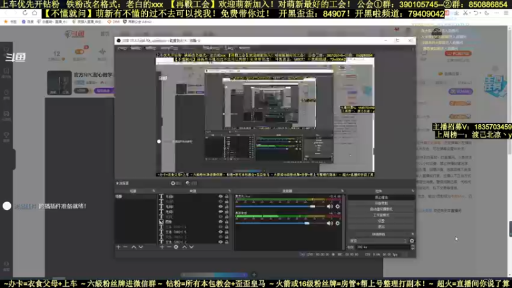Click the undo arrow icon in browser toolbar
Image resolution: width=512 pixels, height=288 pixels.
(x=476, y=13)
